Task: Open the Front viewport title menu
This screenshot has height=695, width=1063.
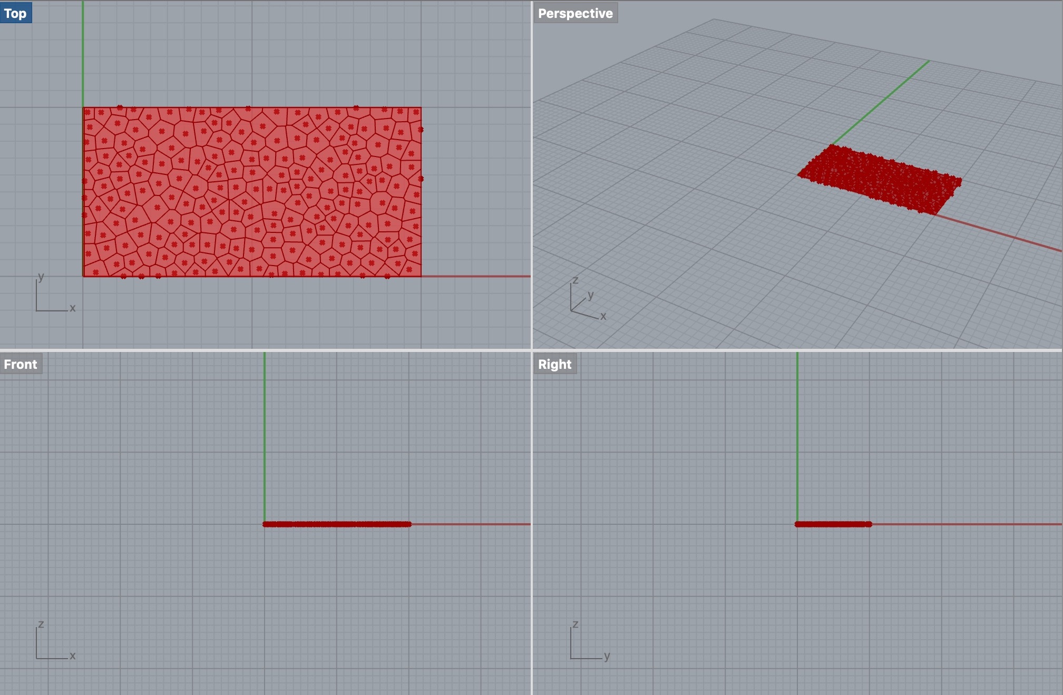Action: 21,364
